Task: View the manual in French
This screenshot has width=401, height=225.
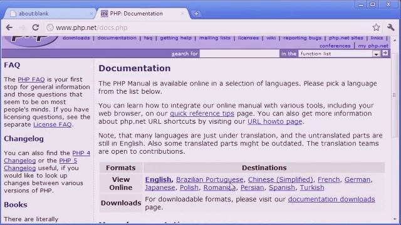Action: [328, 179]
